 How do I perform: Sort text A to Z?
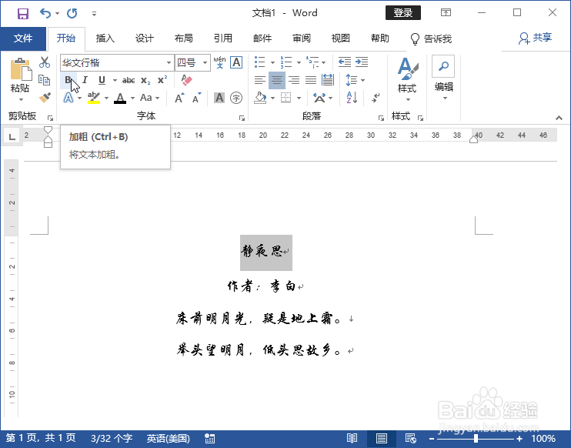tap(352, 98)
